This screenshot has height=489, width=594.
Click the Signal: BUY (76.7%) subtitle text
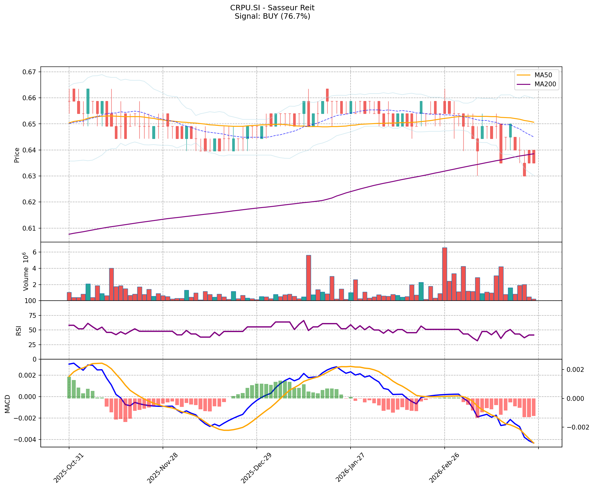(x=272, y=16)
